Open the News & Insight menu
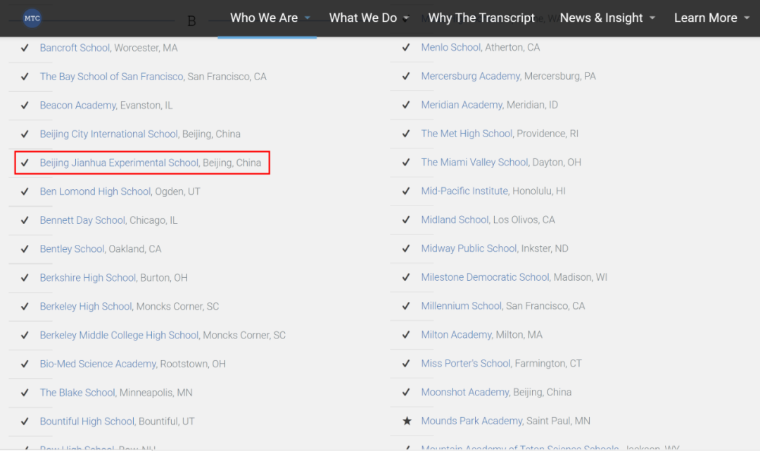Viewport: 760px width, 451px height. click(601, 18)
